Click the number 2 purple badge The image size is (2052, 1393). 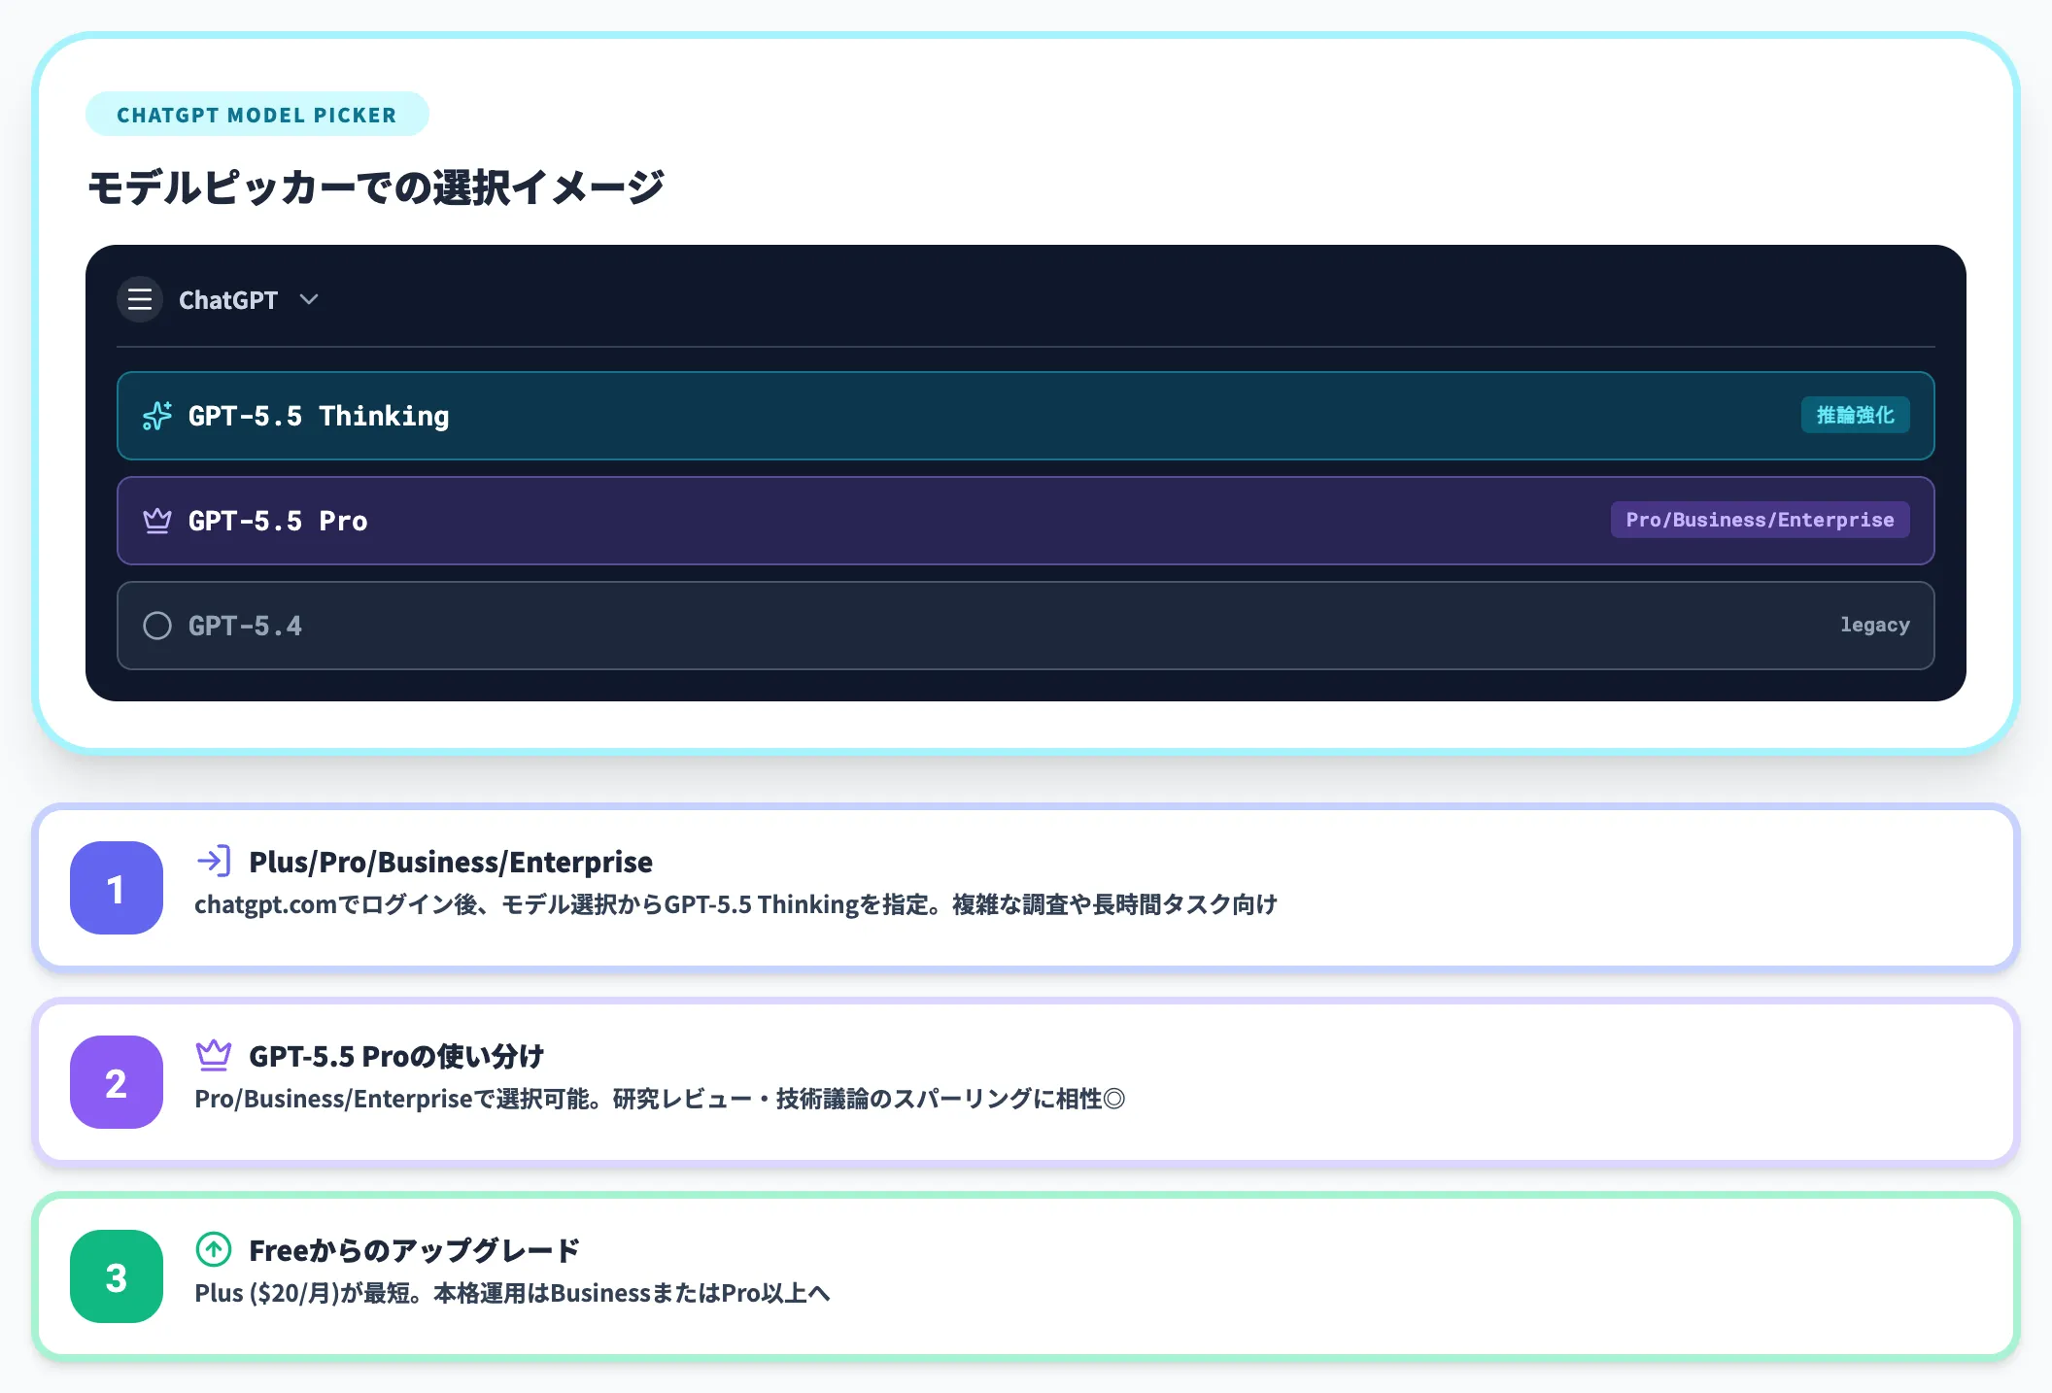tap(116, 1082)
